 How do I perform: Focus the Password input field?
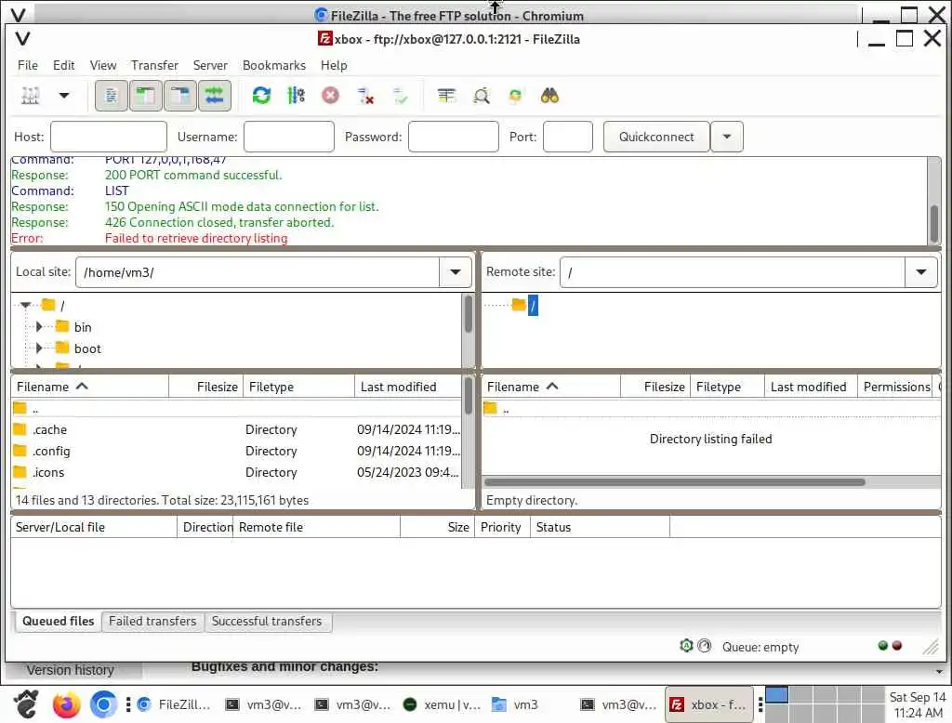tap(454, 137)
